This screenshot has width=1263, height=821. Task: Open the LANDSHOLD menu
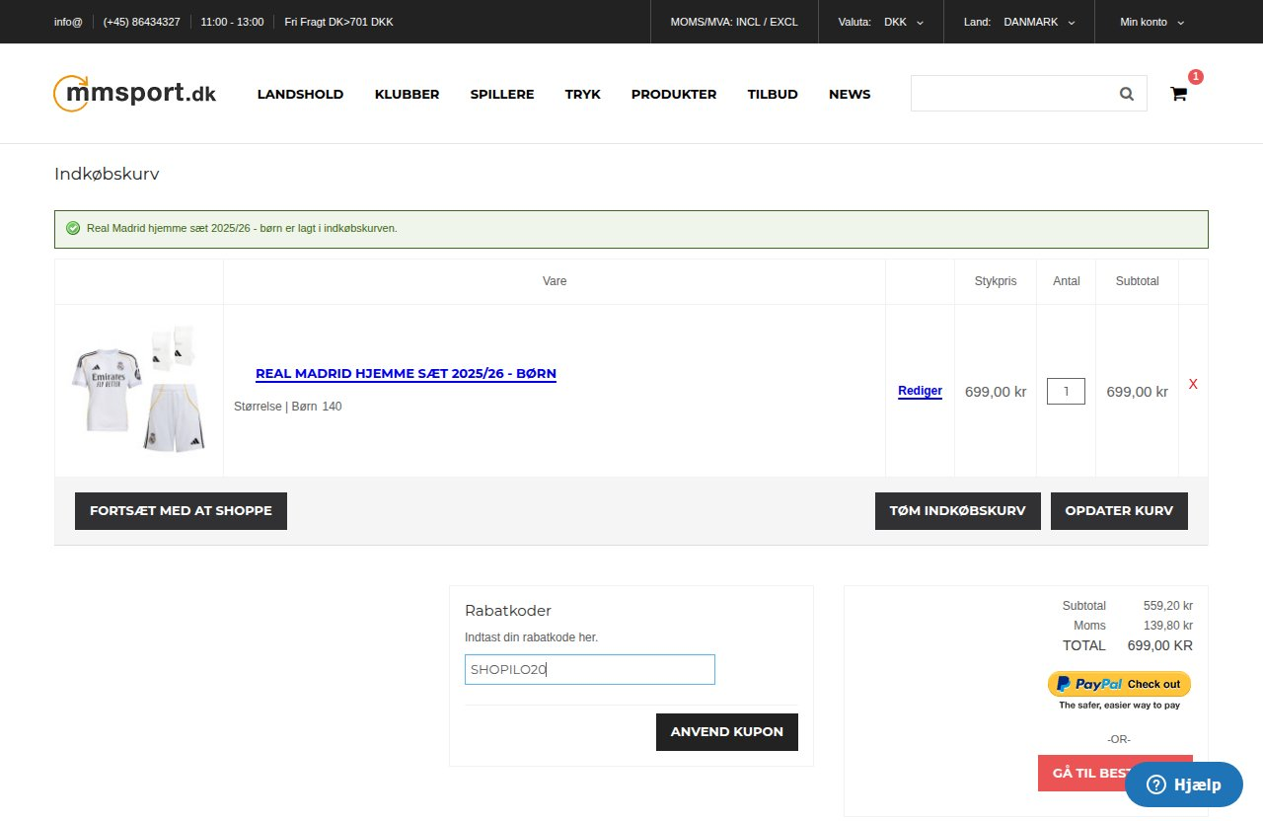click(300, 95)
